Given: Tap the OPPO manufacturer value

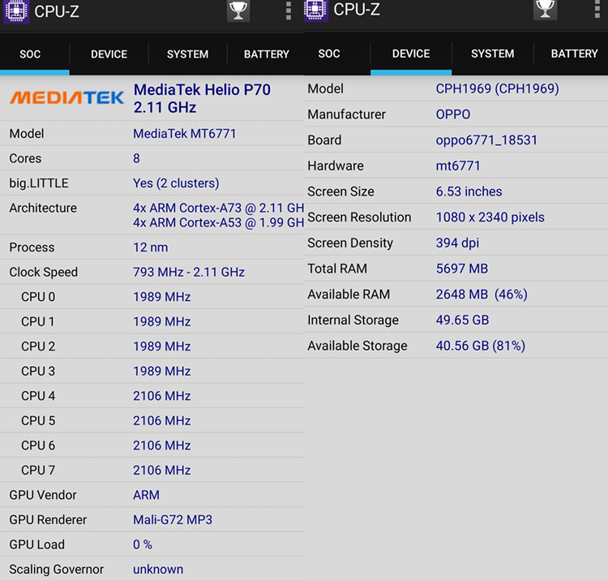Looking at the screenshot, I should [453, 114].
